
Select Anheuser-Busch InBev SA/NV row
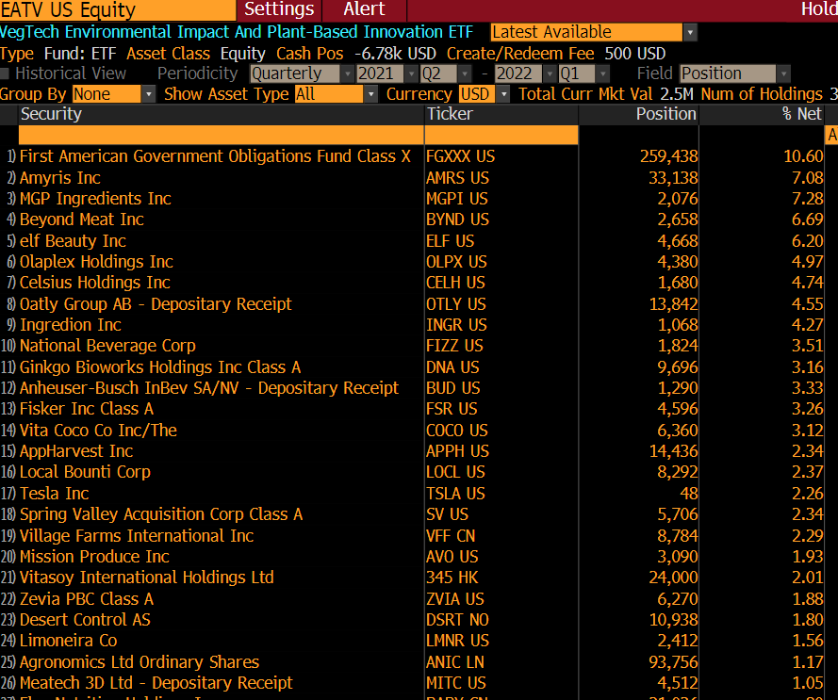click(209, 387)
